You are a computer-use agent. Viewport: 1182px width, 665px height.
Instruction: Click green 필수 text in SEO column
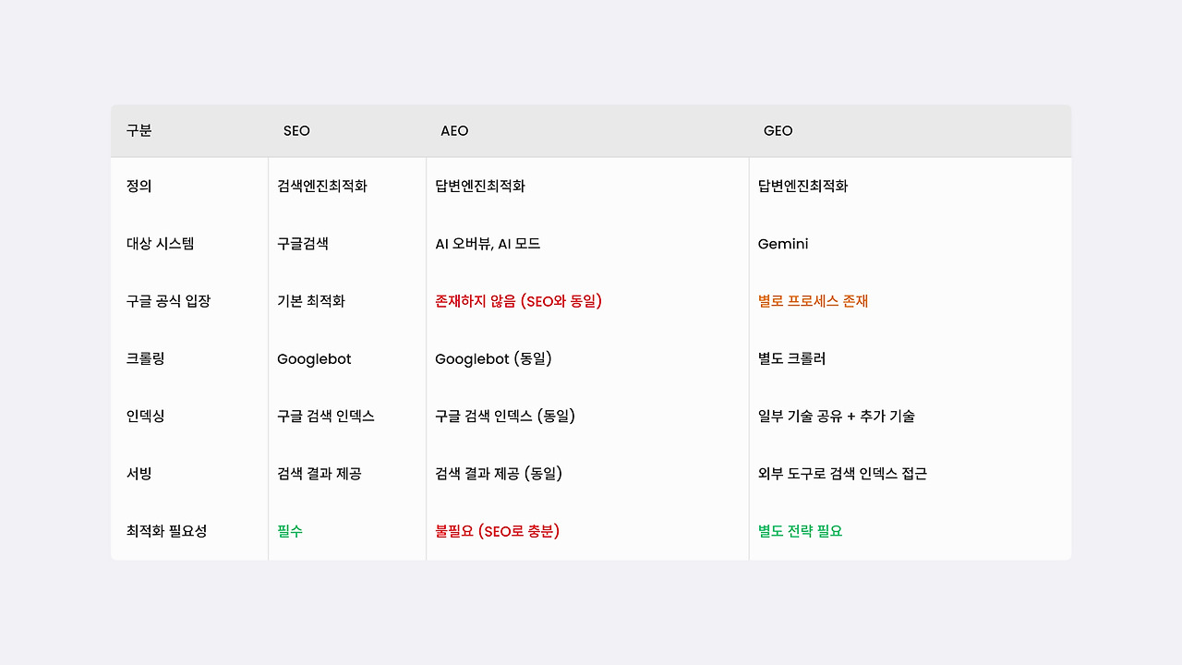(x=290, y=531)
